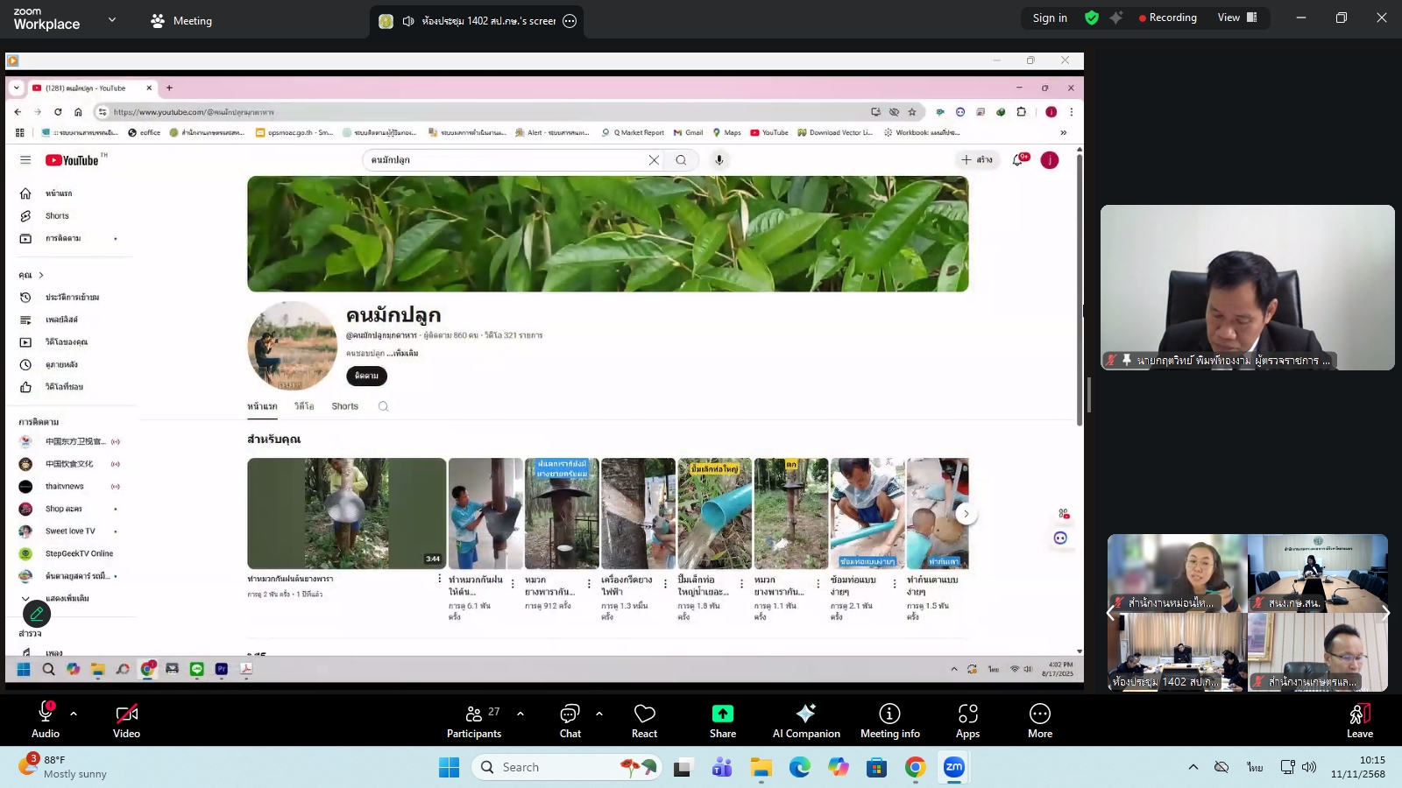This screenshot has height=788, width=1402.
Task: Expand Zoom audio options chevron
Action: click(x=73, y=713)
